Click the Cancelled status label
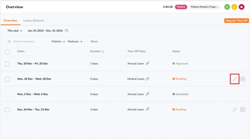Image resolution: width=250 pixels, height=139 pixels. point(180,94)
